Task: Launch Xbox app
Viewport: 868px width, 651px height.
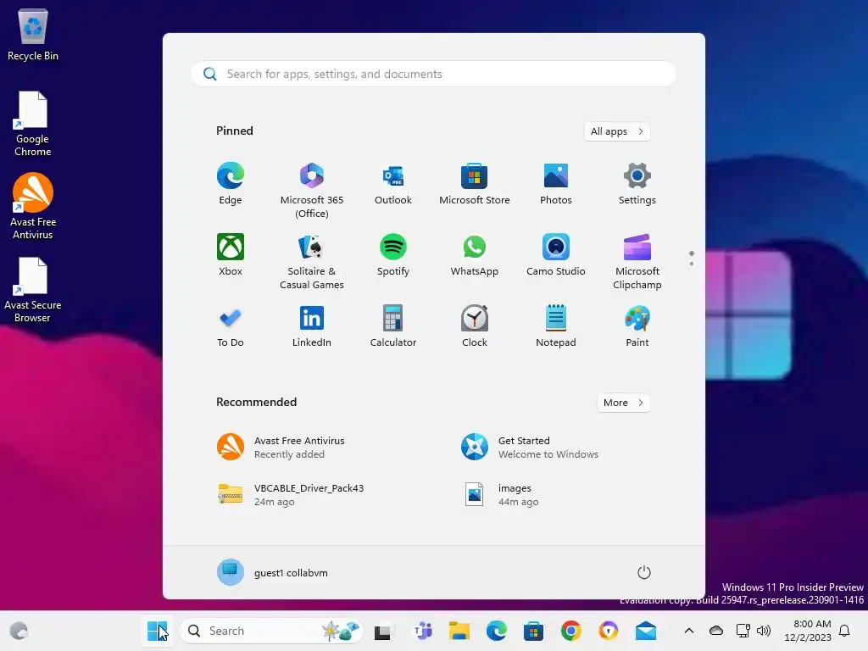Action: tap(231, 255)
